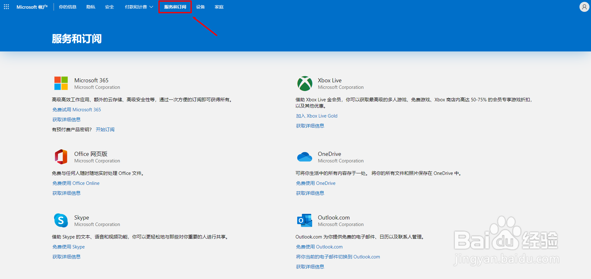
Task: Open the app launcher grid icon
Action: (x=6, y=7)
